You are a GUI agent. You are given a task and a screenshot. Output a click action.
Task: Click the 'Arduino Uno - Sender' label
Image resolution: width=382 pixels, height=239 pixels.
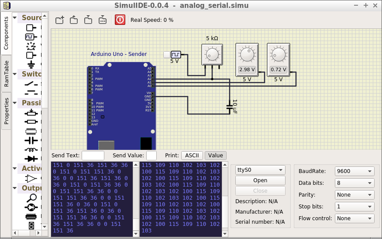pos(119,54)
